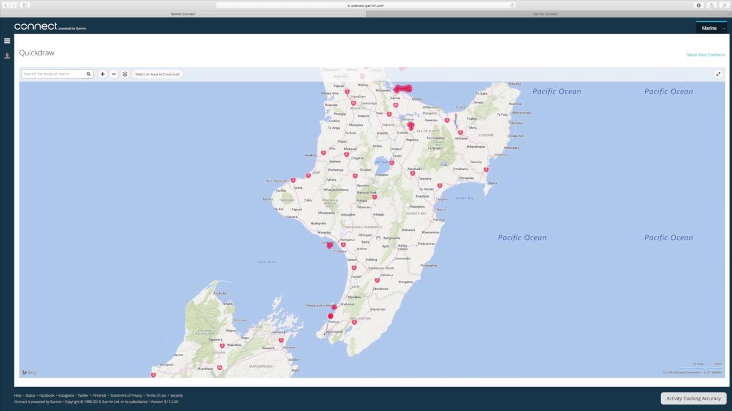The image size is (732, 411).
Task: Open Safari downloads
Action: [698, 5]
